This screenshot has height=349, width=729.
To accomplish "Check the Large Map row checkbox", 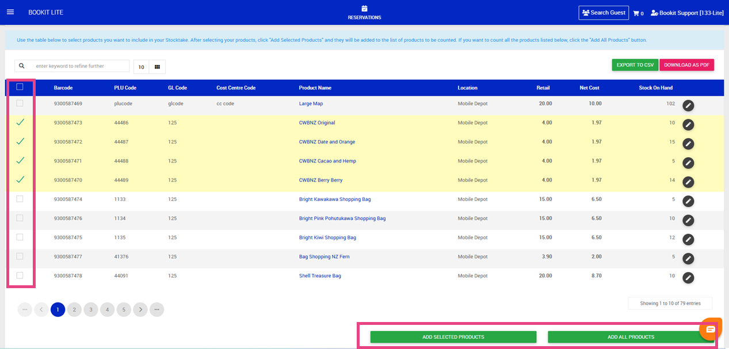I will (20, 103).
